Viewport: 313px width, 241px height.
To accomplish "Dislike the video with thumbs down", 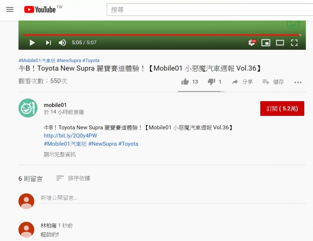I will [x=214, y=82].
